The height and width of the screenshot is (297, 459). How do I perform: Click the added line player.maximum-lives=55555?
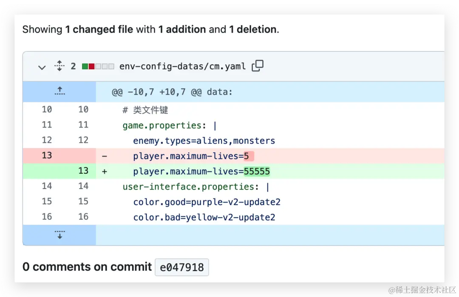click(x=201, y=171)
